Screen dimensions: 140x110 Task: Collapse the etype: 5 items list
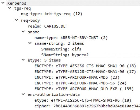(23, 60)
